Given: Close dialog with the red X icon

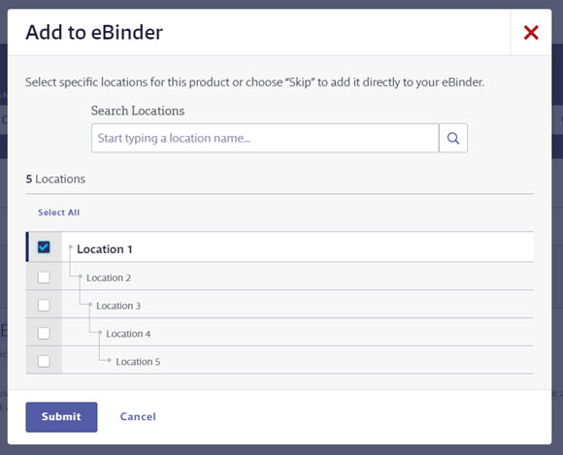Looking at the screenshot, I should 531,33.
